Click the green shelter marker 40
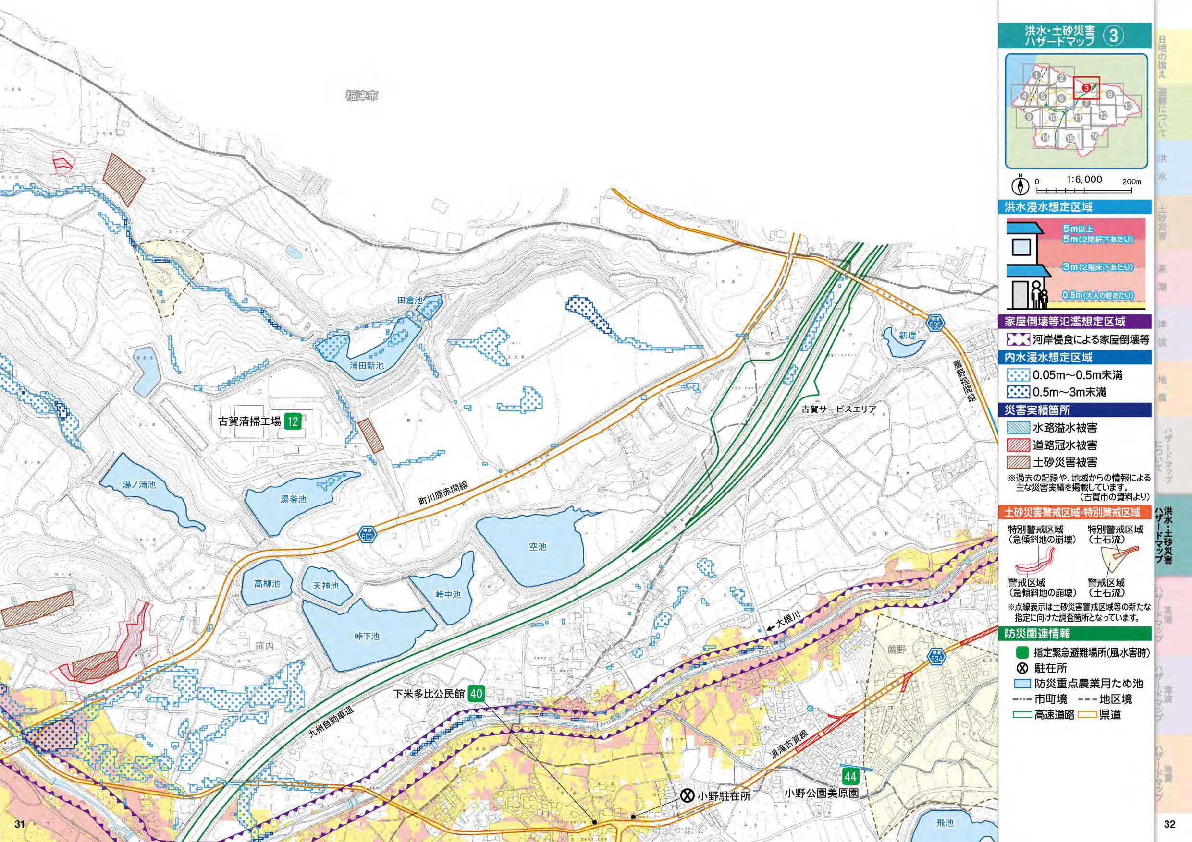The width and height of the screenshot is (1192, 842). click(x=476, y=693)
